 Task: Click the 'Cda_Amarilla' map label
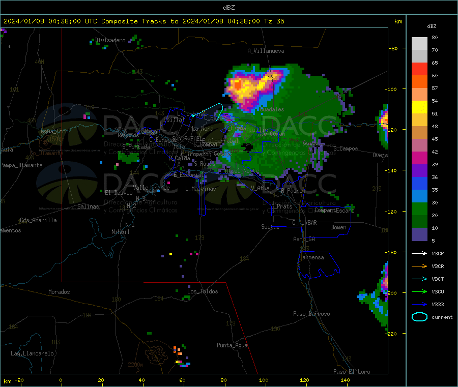tap(38, 220)
